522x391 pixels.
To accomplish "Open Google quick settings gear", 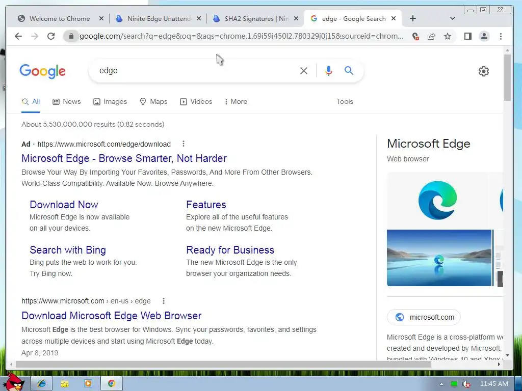I will pyautogui.click(x=483, y=71).
